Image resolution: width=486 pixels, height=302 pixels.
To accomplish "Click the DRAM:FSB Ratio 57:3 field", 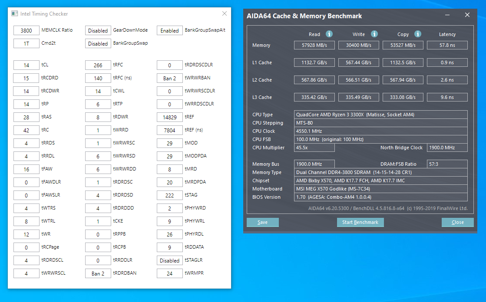I will coord(447,164).
